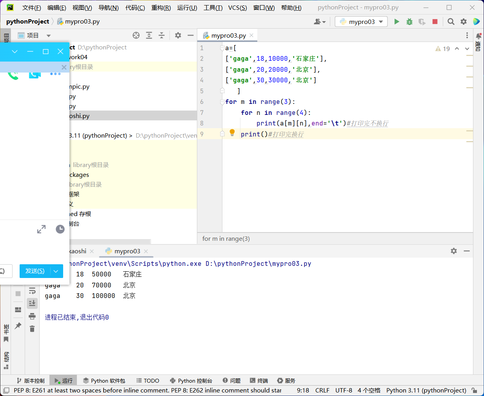Open chat window title dropdown chevron
The image size is (484, 396).
click(x=15, y=51)
